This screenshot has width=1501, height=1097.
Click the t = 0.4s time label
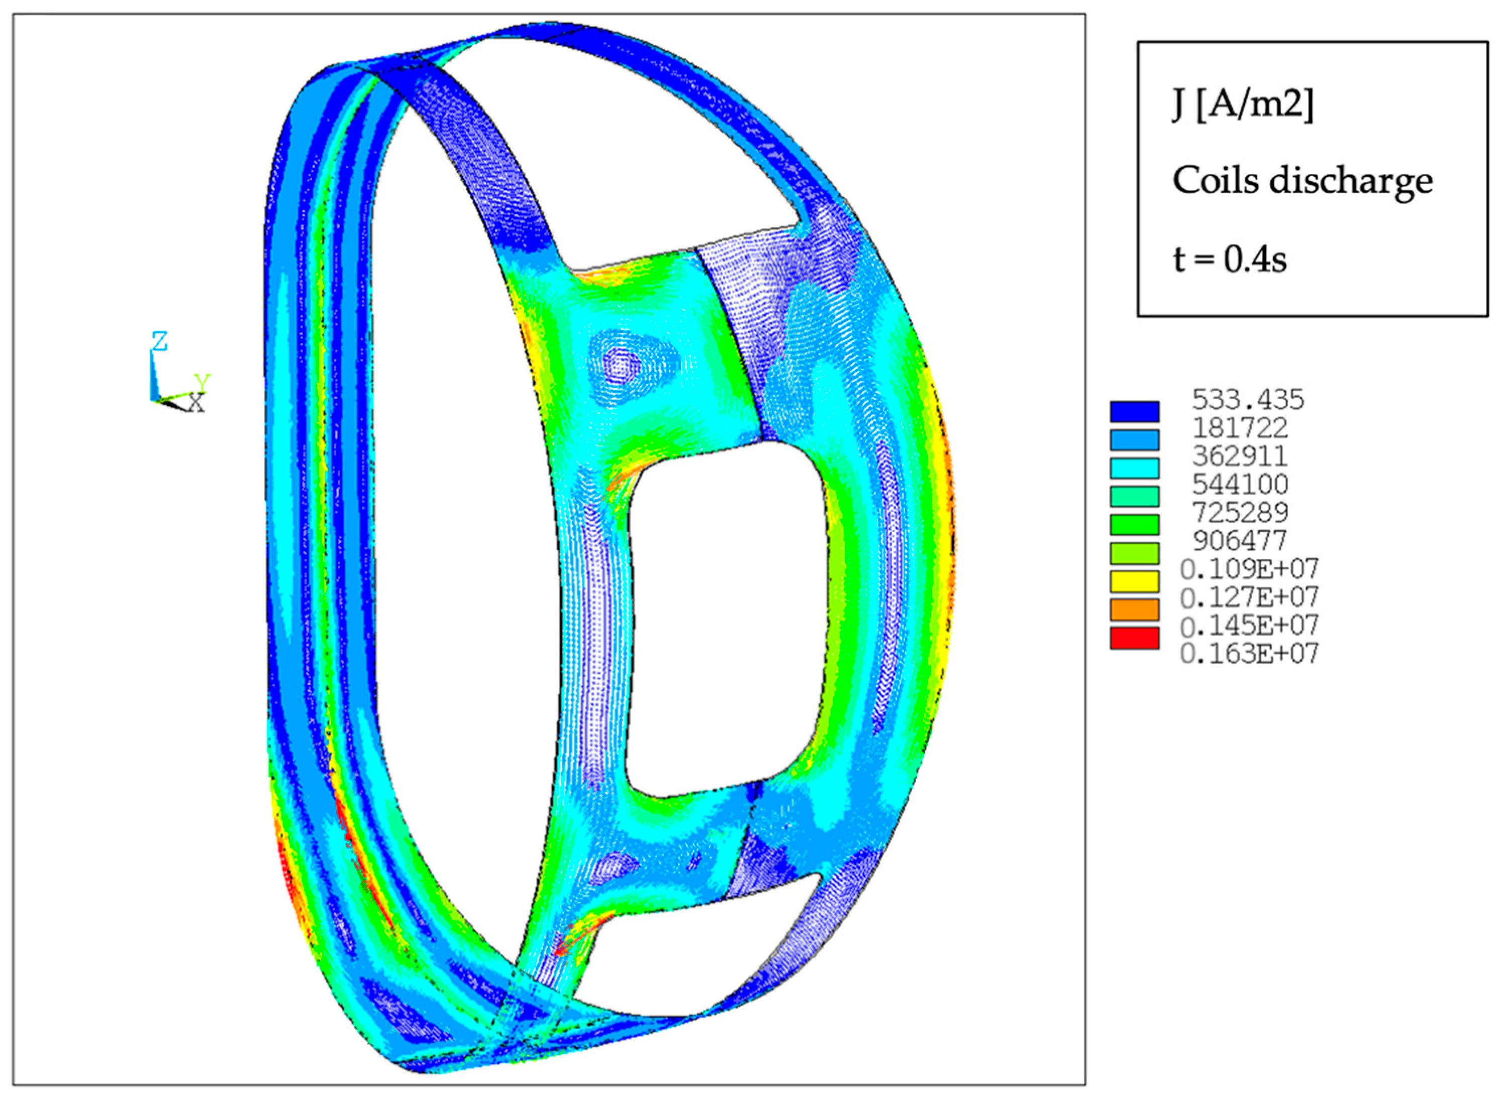tap(1230, 259)
